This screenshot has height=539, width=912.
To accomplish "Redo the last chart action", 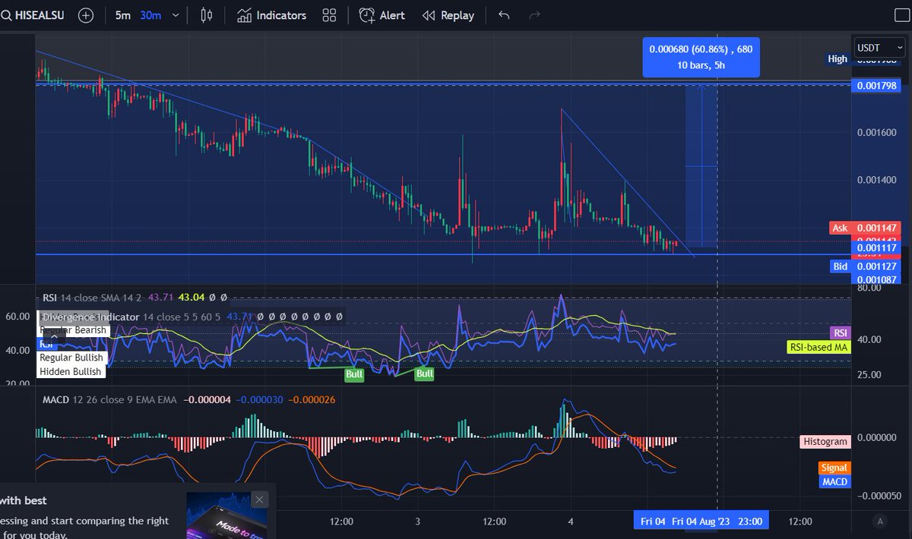I will pos(534,14).
